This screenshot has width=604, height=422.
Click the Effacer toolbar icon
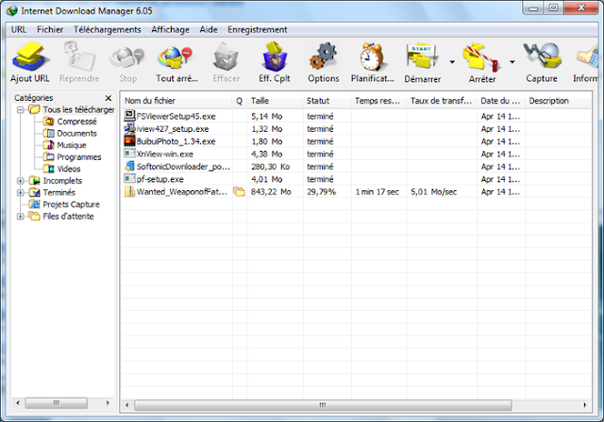coord(226,57)
